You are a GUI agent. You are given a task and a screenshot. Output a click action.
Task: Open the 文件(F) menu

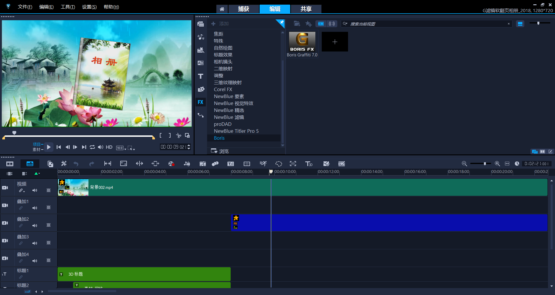[x=25, y=7]
